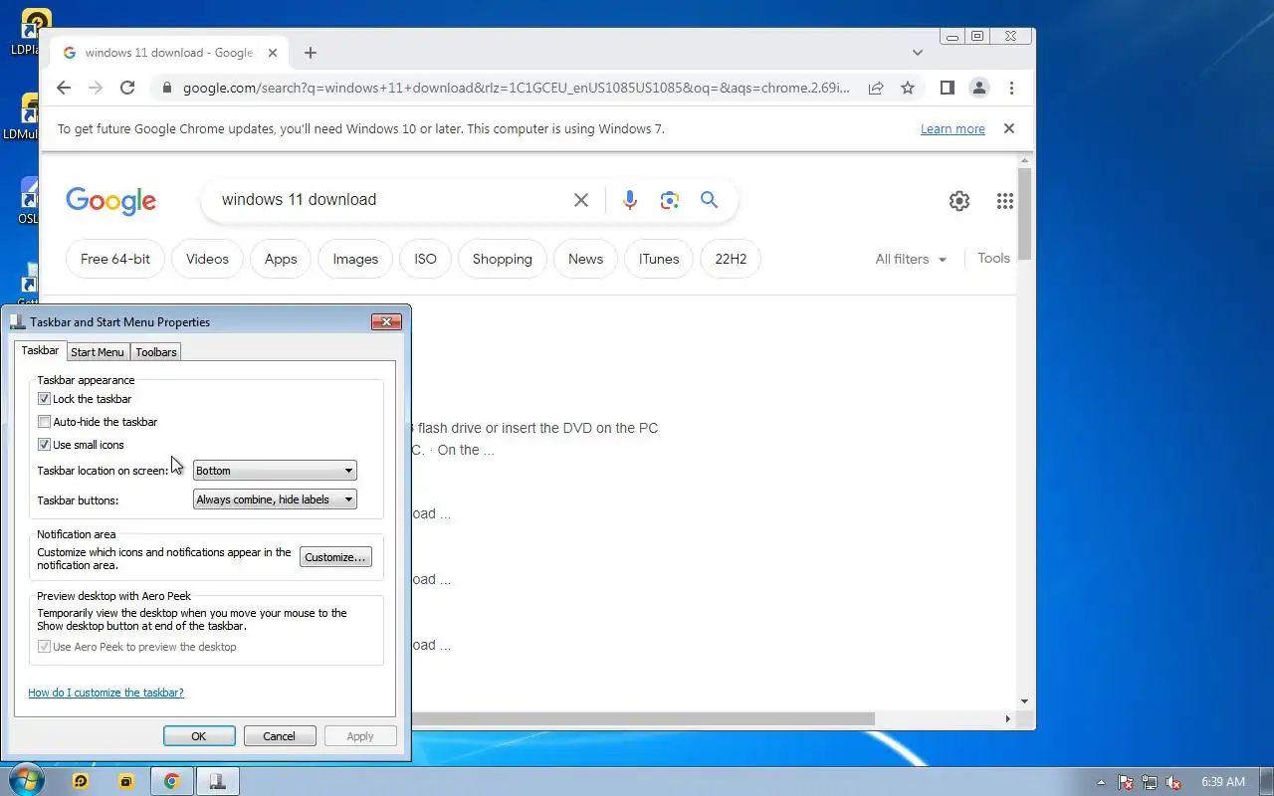The height and width of the screenshot is (796, 1274).
Task: Select the Taskbar tab
Action: pyautogui.click(x=40, y=350)
